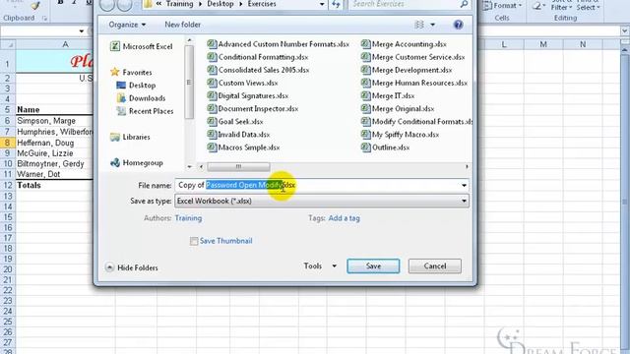Click the Training author link
Viewport: 630px width, 354px height.
pos(188,218)
